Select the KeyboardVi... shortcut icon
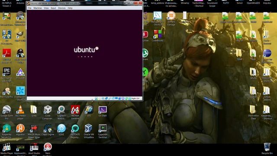The image size is (277, 156). 20,147
